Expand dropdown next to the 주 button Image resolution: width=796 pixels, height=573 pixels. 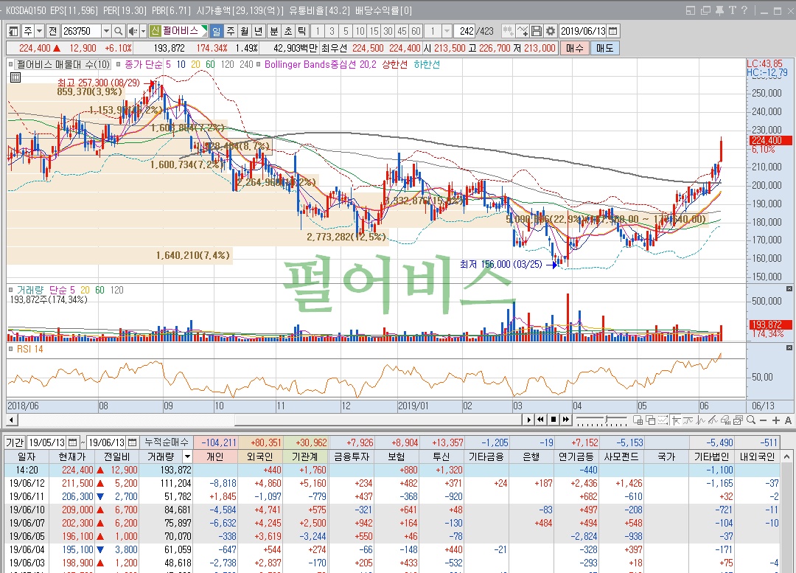39,31
